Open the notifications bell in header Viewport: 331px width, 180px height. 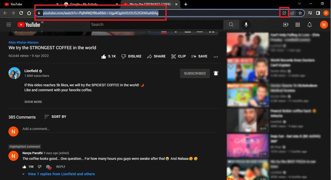point(309,25)
